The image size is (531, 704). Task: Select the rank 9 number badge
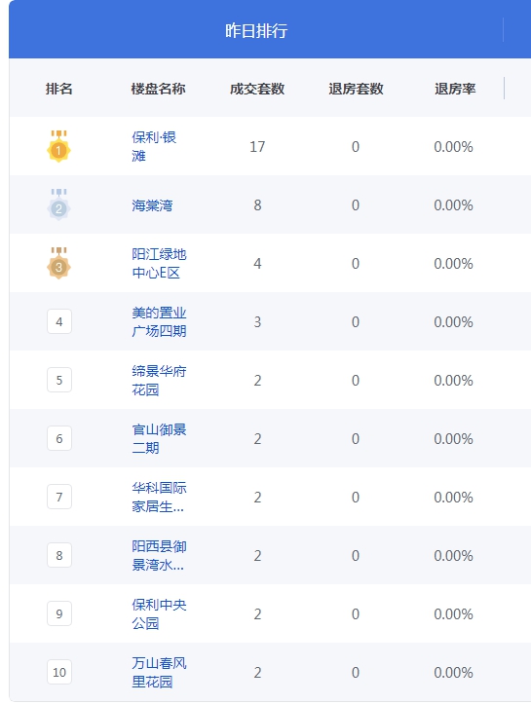[x=59, y=613]
